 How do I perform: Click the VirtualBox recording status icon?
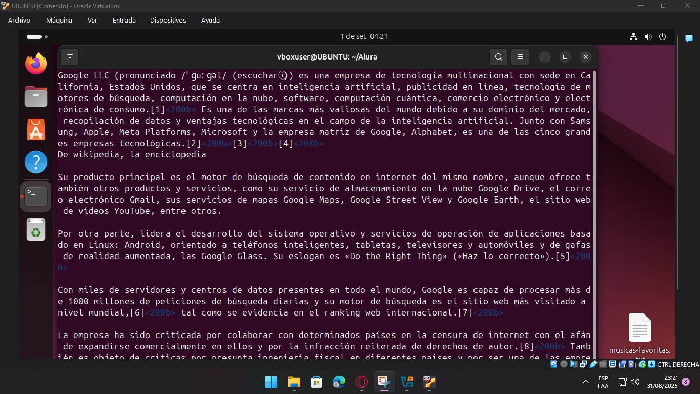[622, 364]
